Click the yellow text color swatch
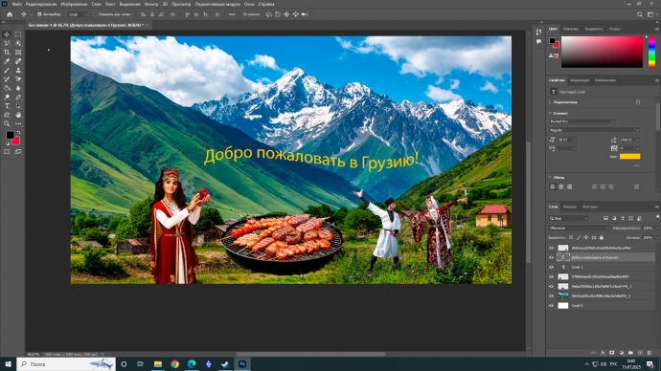Viewport: 661px width, 371px height. click(629, 157)
